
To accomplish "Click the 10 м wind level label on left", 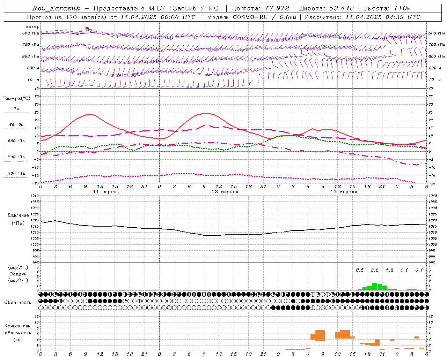I will 34,79.
